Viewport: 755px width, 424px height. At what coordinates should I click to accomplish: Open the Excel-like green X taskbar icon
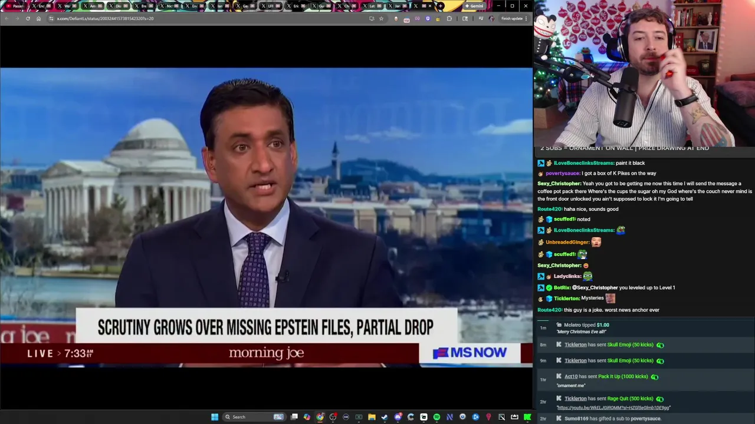click(x=359, y=417)
